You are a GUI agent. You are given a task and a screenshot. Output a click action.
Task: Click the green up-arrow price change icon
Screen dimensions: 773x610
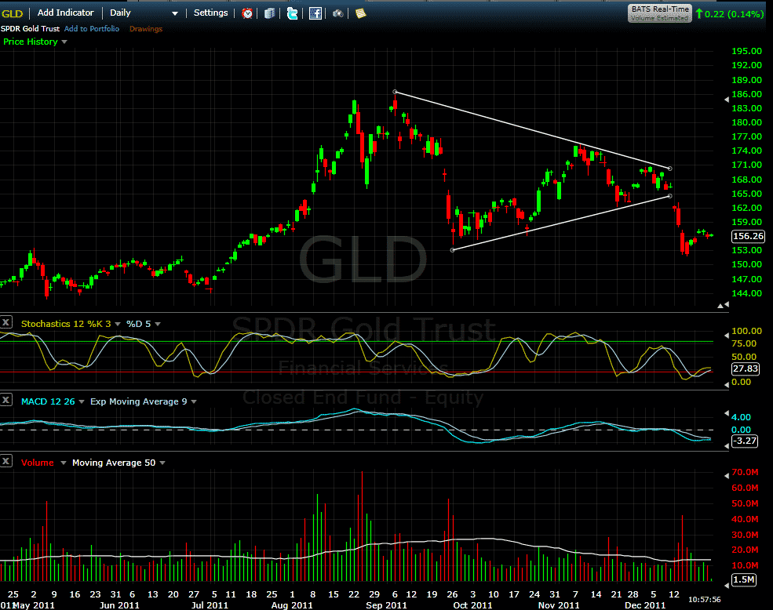(x=699, y=14)
